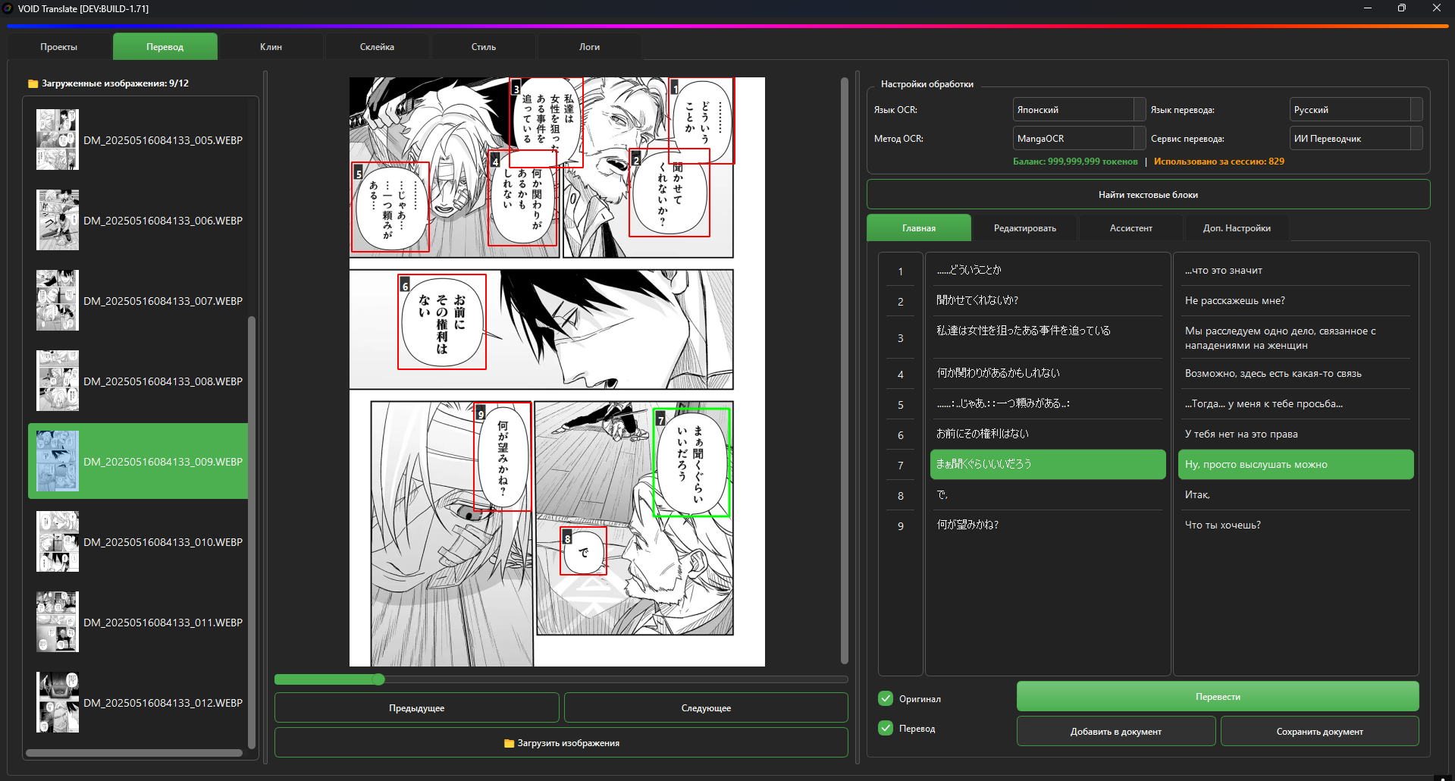The width and height of the screenshot is (1455, 781).
Task: Select text block marker 9 on the manga page
Action: pyautogui.click(x=480, y=414)
